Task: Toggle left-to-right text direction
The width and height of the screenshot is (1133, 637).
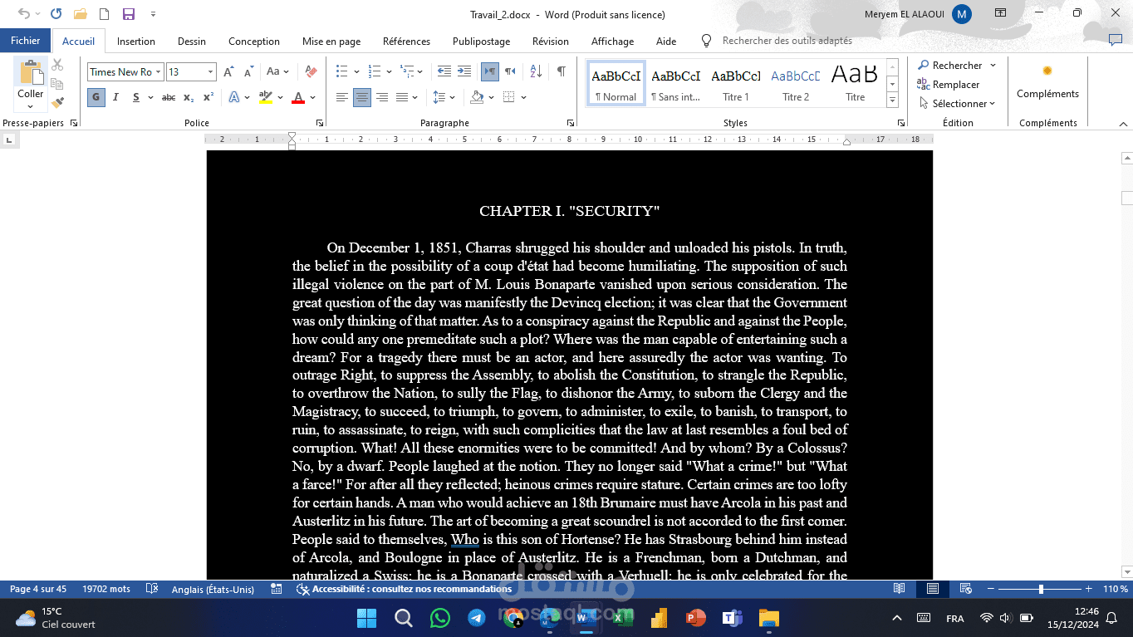Action: (490, 71)
